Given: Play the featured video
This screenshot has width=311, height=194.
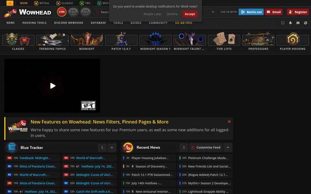Looking at the screenshot, I should point(53,86).
